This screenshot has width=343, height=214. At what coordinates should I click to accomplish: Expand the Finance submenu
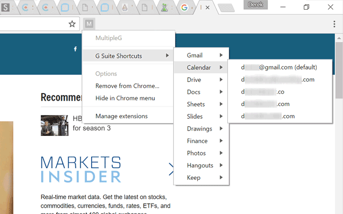(202, 141)
